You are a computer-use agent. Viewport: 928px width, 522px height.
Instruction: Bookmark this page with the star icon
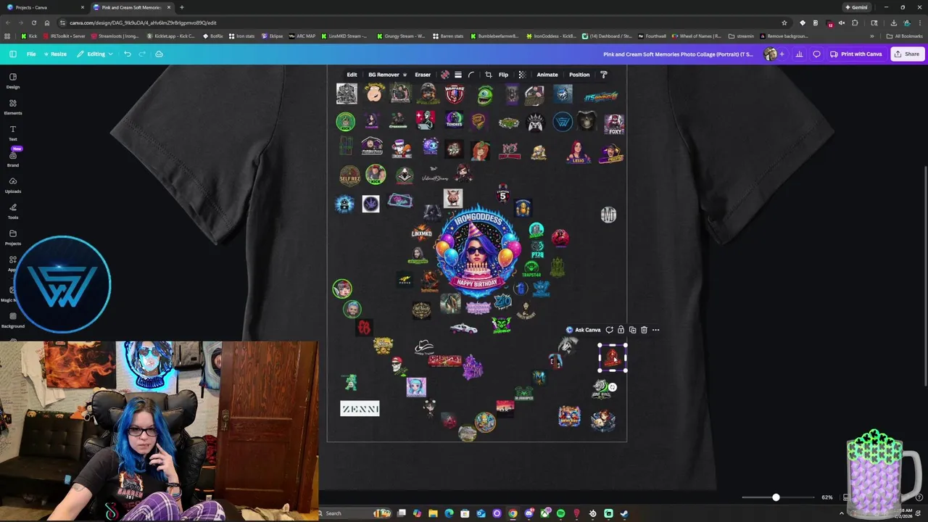784,22
